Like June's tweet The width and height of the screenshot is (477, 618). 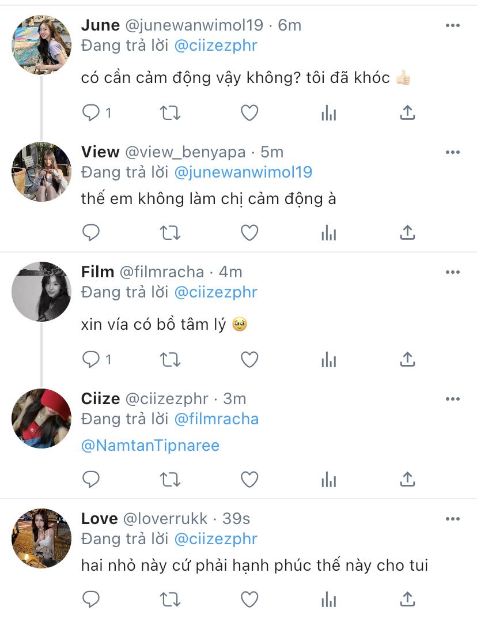[249, 113]
